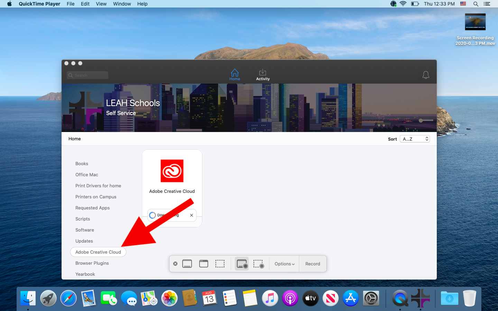Open Music from the Dock

(270, 298)
